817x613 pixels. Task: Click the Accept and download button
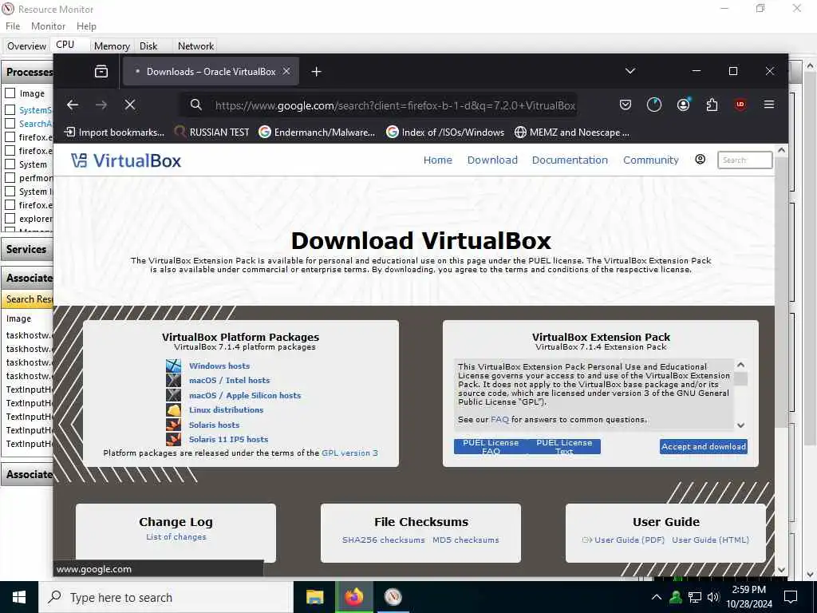pyautogui.click(x=704, y=446)
